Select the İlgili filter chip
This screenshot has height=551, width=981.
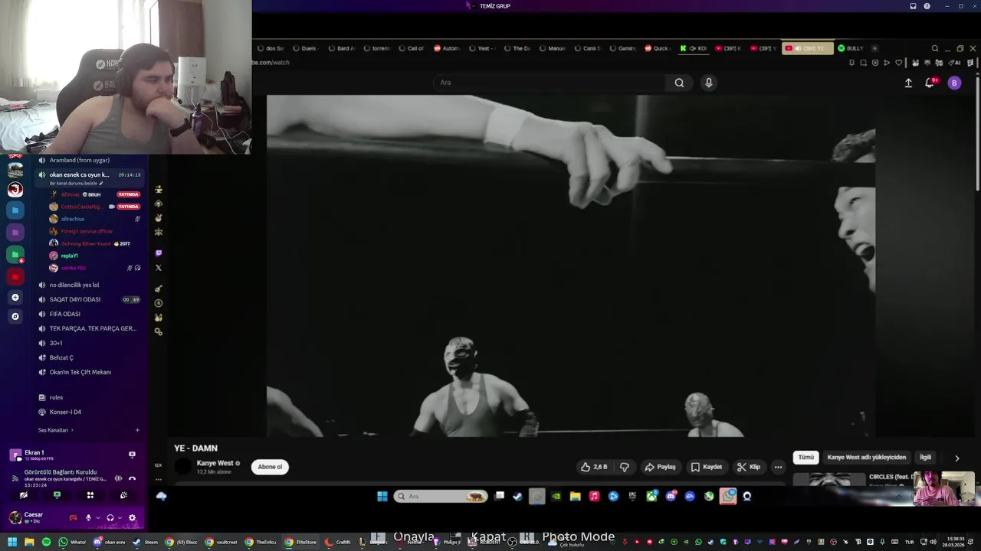(x=925, y=457)
